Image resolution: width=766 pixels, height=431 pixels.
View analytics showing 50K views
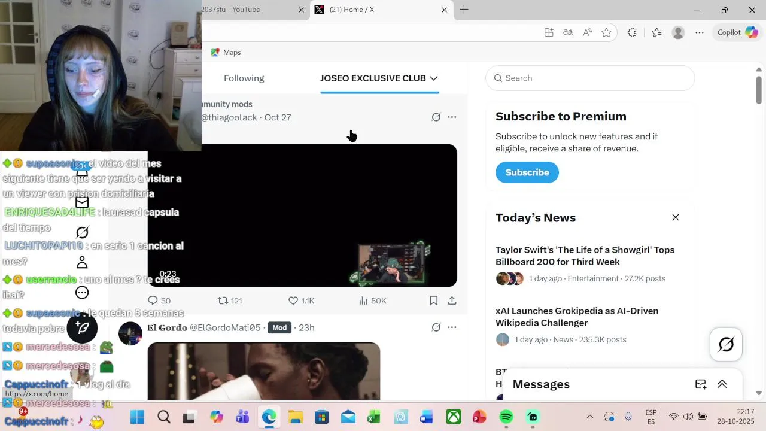pos(372,301)
